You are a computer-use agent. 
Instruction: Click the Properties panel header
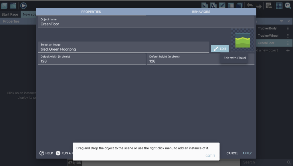[18, 21]
